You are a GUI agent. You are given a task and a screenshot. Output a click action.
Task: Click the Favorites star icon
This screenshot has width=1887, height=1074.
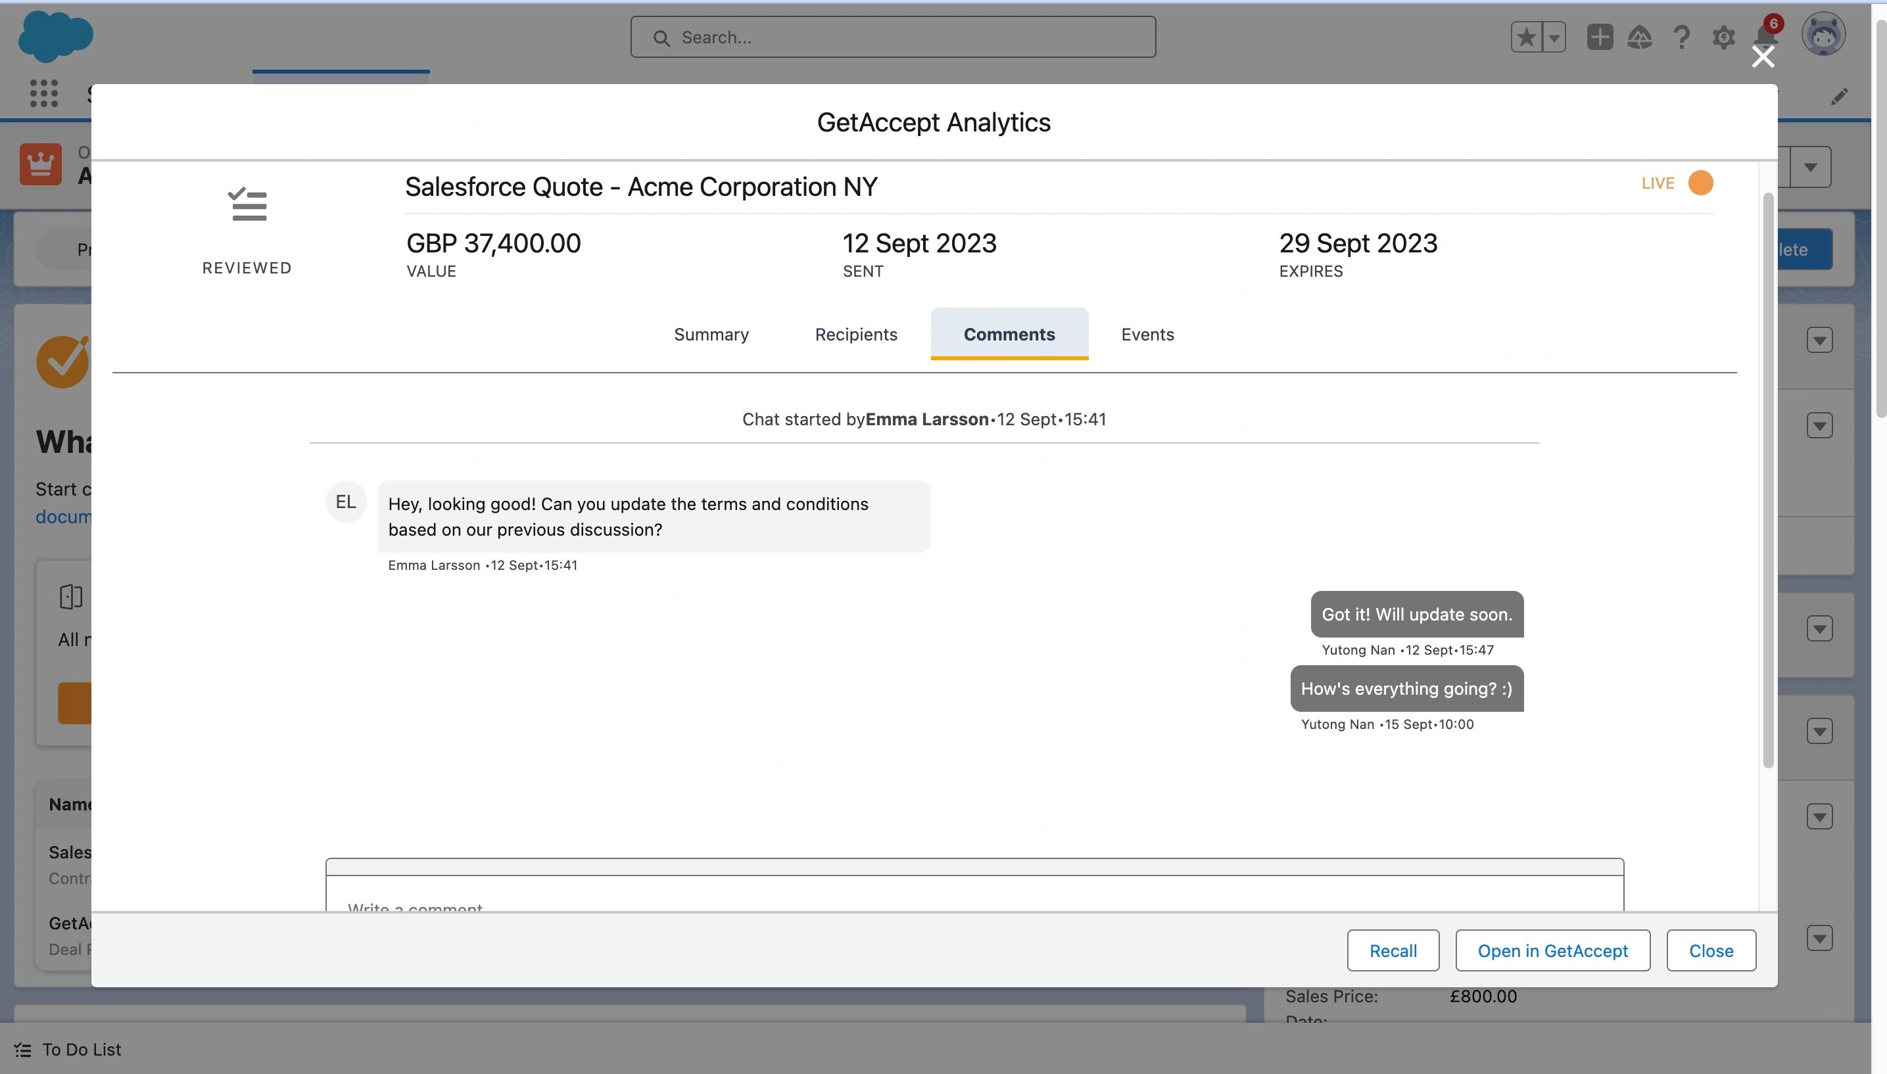click(1526, 37)
